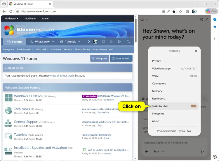Viewport: 219px width, 161px height.
Task: Open Connectors settings
Action: pyautogui.click(x=174, y=84)
